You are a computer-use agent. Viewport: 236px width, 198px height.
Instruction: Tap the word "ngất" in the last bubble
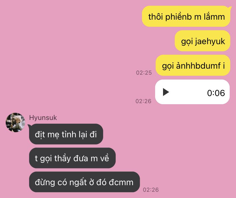78,182
